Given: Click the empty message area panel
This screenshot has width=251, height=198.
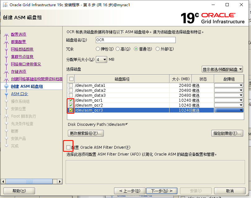Looking at the screenshot, I should 155,172.
